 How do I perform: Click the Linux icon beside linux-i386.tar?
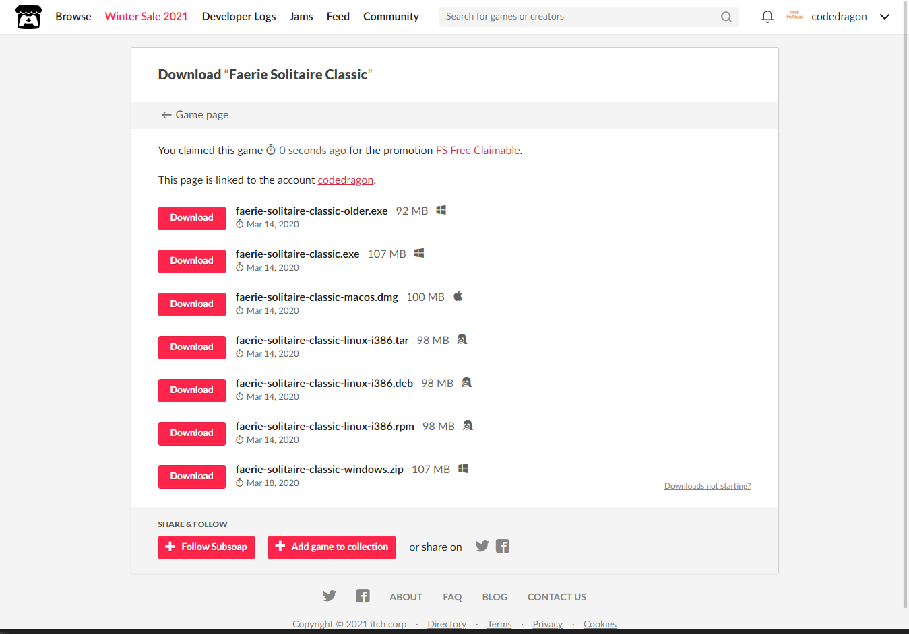[462, 339]
